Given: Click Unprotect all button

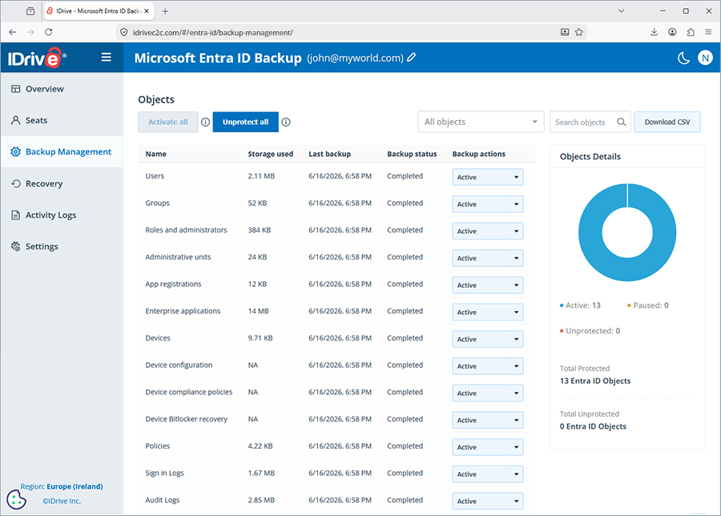Looking at the screenshot, I should [246, 122].
